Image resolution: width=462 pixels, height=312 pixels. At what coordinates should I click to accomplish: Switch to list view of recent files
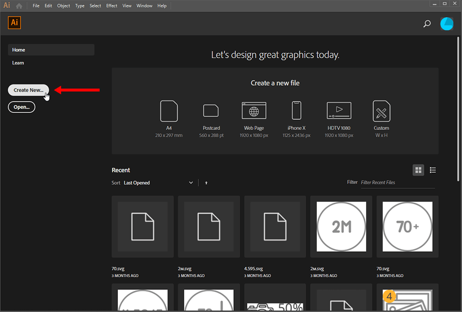433,170
